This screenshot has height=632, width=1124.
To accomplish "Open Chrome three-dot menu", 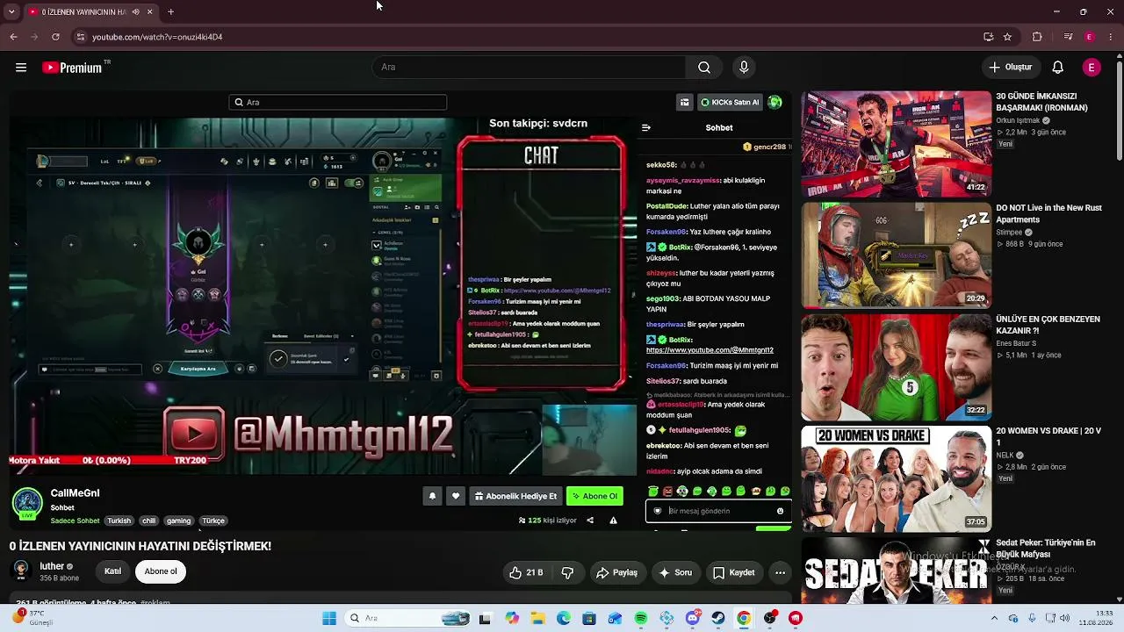I will coord(1111,37).
